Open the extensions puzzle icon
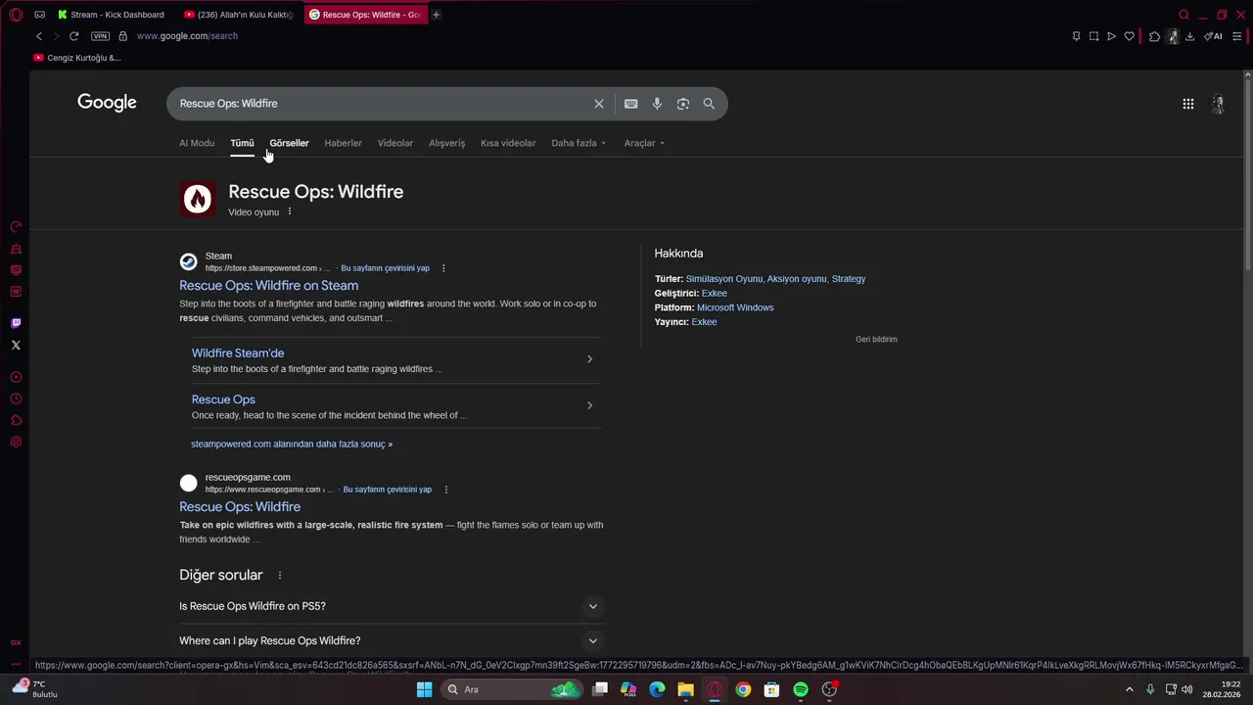The height and width of the screenshot is (705, 1253). pyautogui.click(x=1154, y=36)
